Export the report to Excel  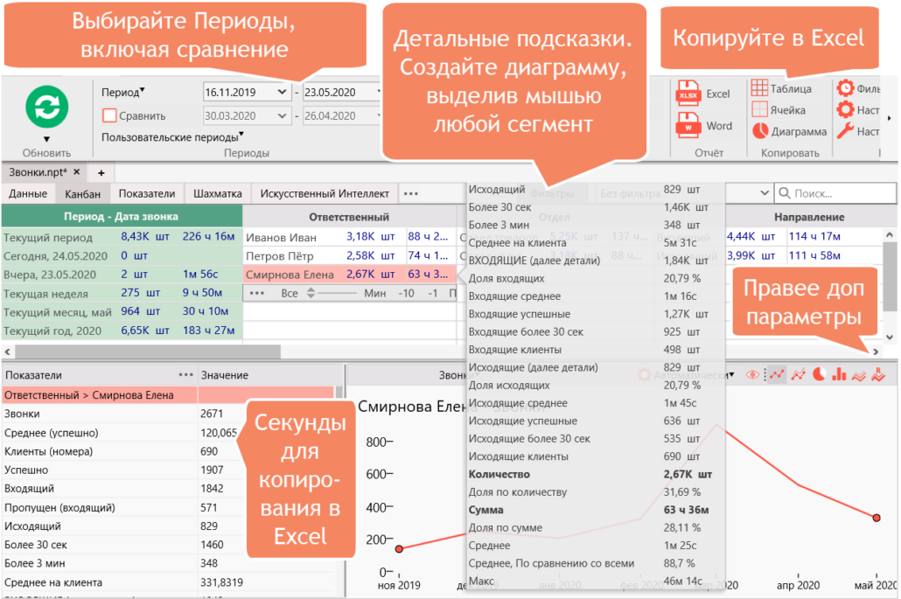click(702, 94)
